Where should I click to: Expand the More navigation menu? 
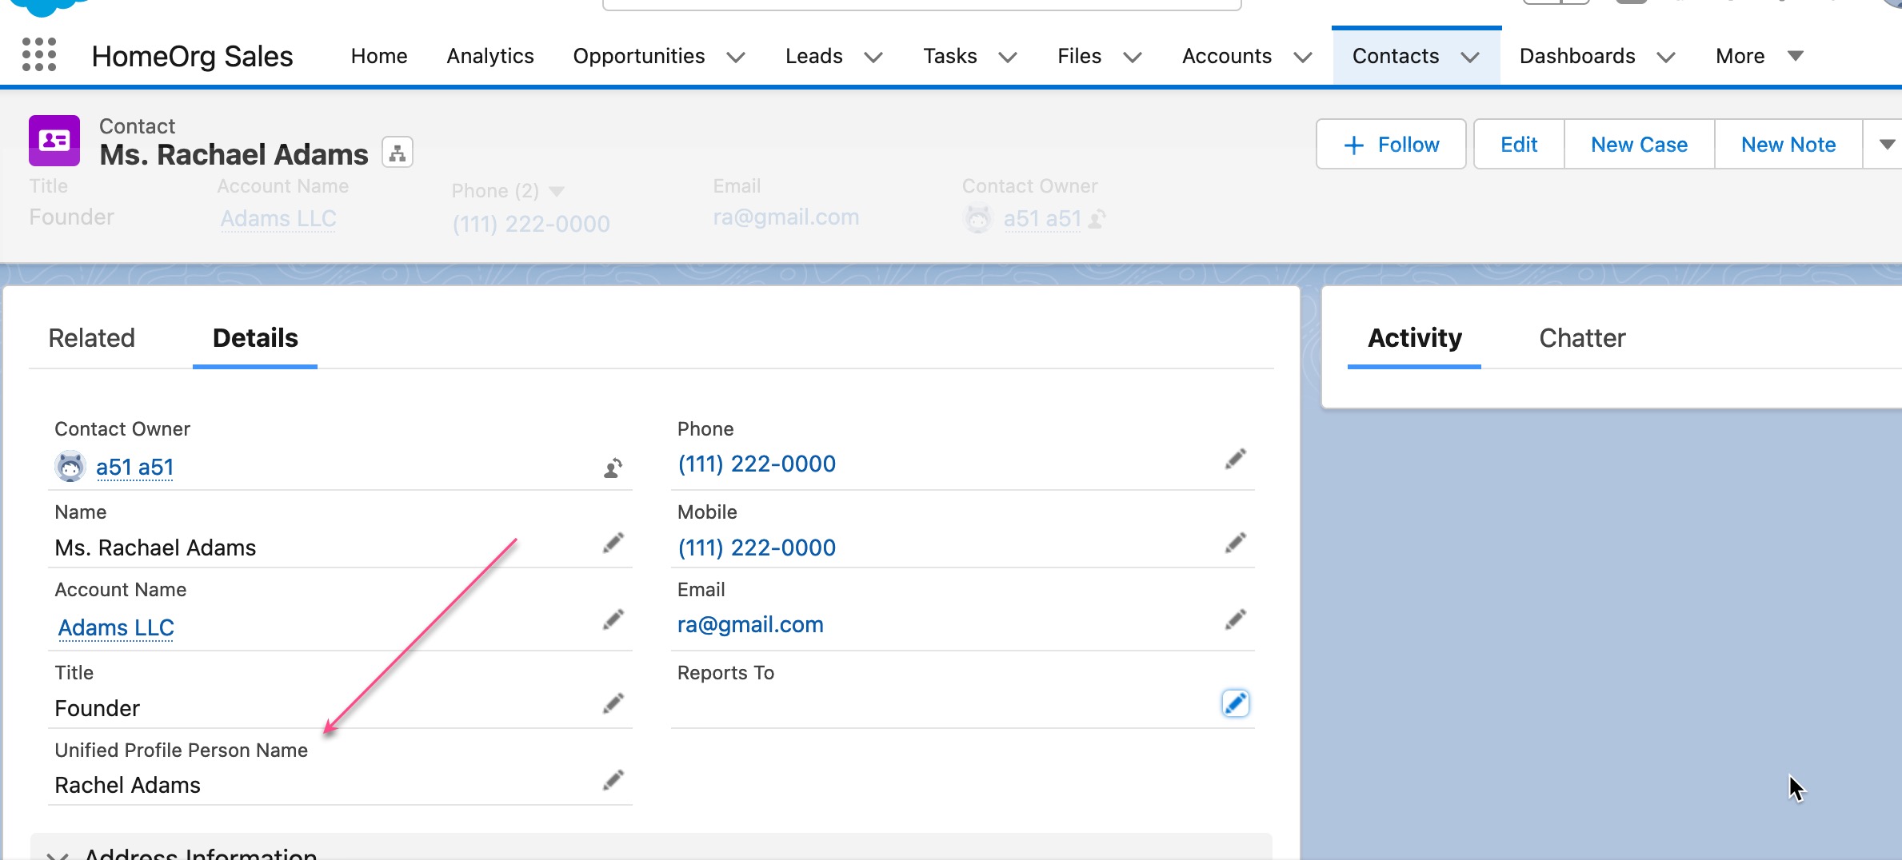pyautogui.click(x=1760, y=56)
